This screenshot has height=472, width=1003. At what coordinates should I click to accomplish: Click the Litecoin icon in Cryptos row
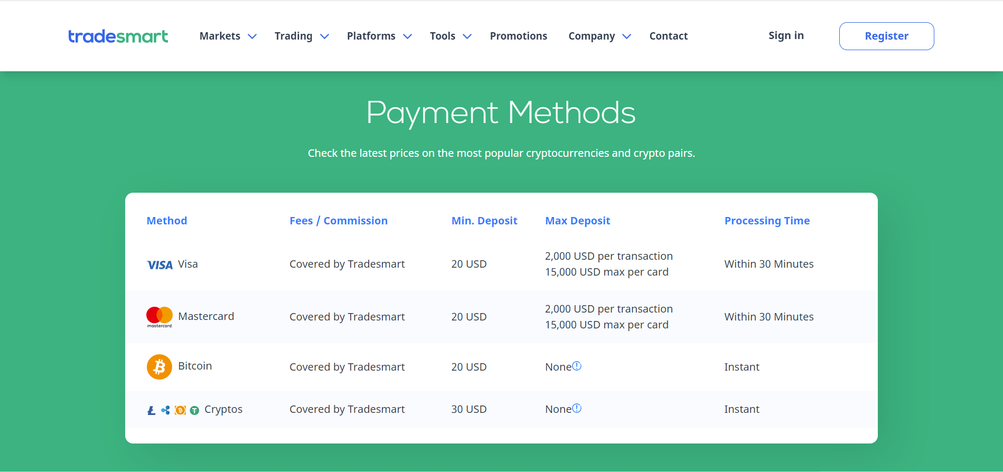(x=151, y=410)
